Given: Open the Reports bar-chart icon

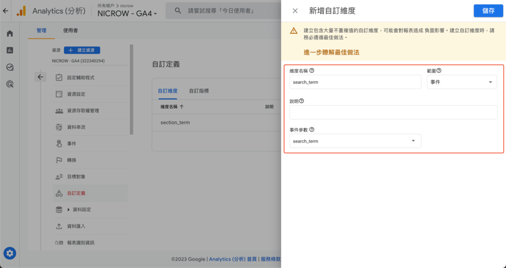Looking at the screenshot, I should pos(10,50).
